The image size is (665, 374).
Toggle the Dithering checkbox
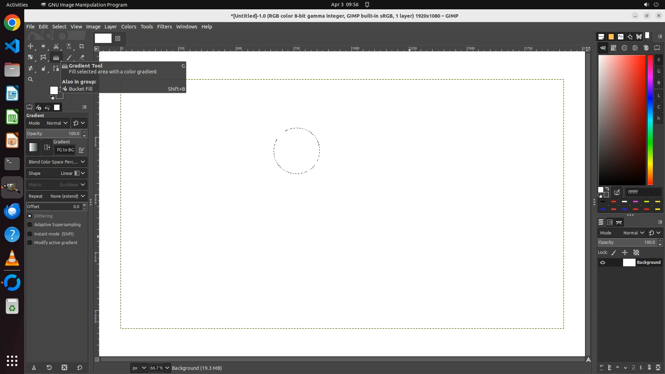tap(30, 216)
